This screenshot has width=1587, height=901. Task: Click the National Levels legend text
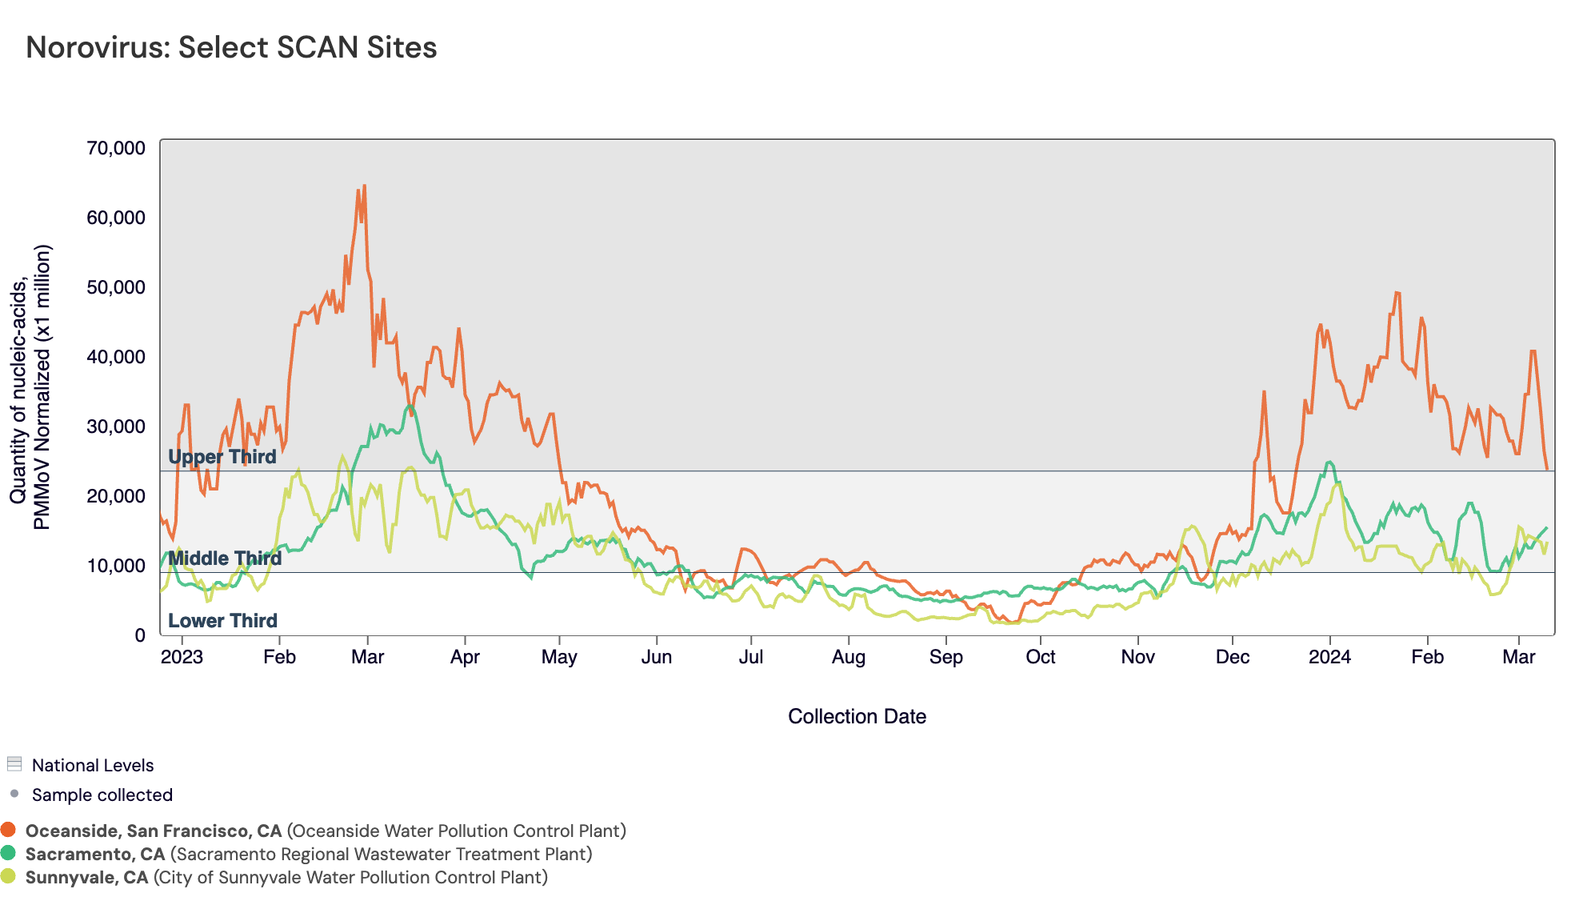click(x=93, y=765)
